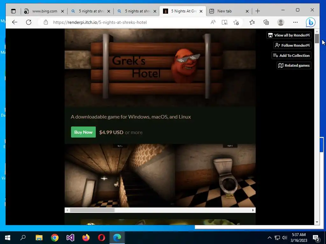The image size is (326, 244).
Task: Click the page scroll up arrow
Action: (x=317, y=31)
